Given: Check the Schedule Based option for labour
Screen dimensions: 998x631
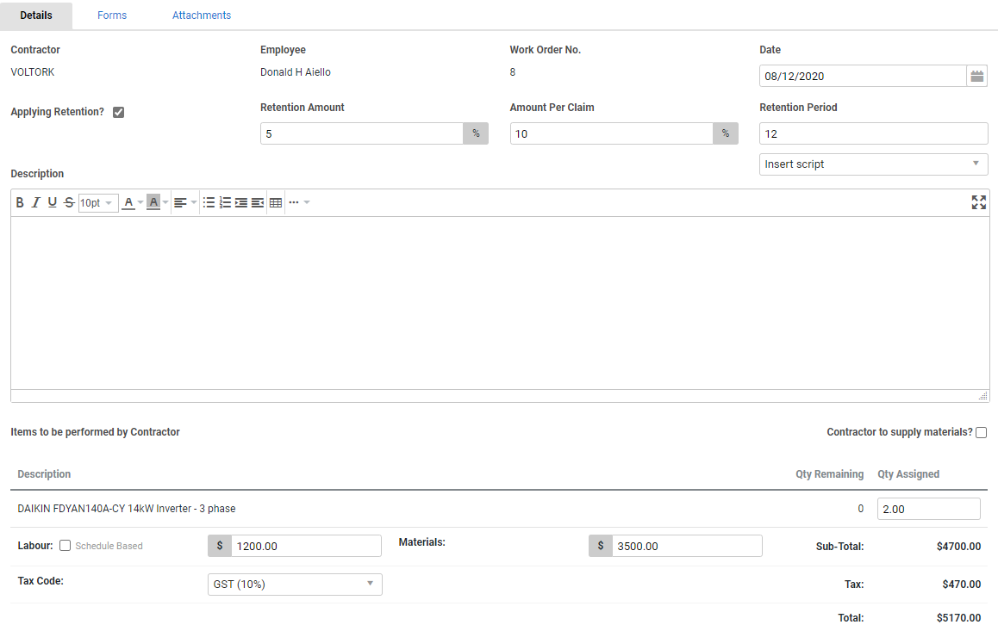Looking at the screenshot, I should (65, 545).
